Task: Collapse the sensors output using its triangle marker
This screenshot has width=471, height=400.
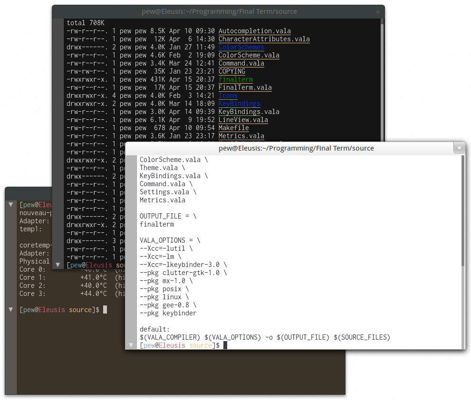Action: click(x=10, y=205)
